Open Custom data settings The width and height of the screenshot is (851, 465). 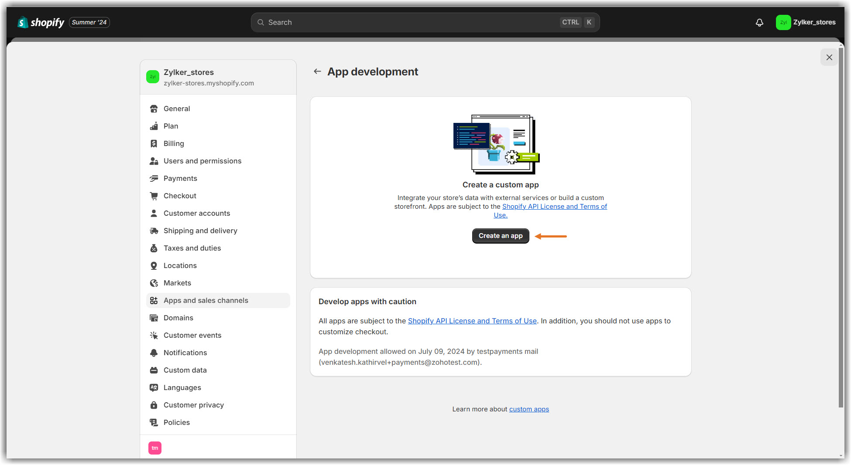point(218,370)
